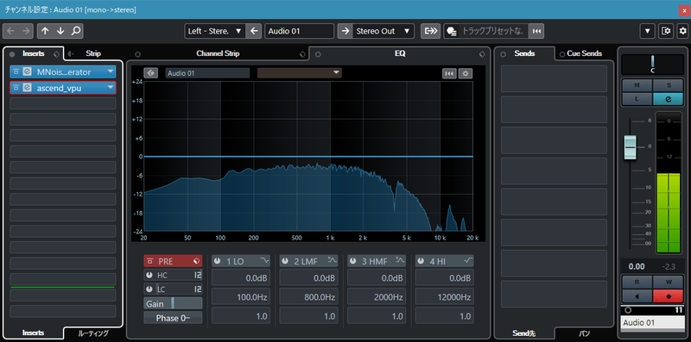Enable the HC high-cut filter

click(x=149, y=276)
